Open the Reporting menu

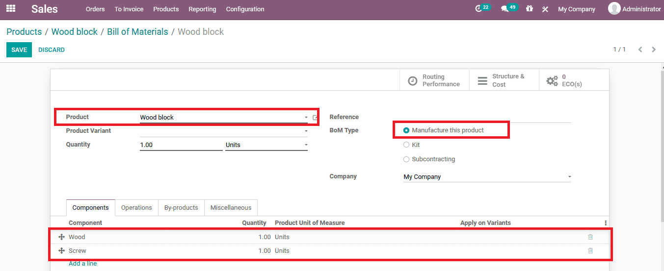202,9
